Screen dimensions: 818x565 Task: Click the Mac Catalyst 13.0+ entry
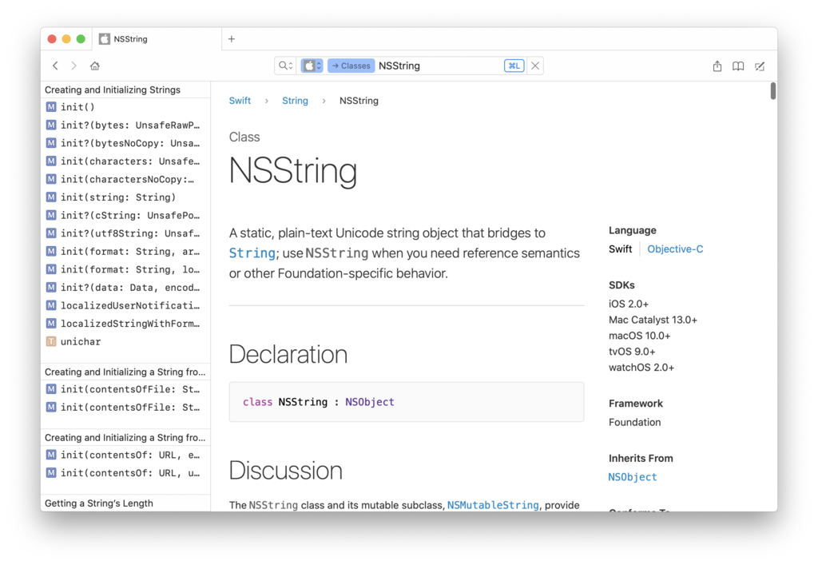click(x=653, y=320)
